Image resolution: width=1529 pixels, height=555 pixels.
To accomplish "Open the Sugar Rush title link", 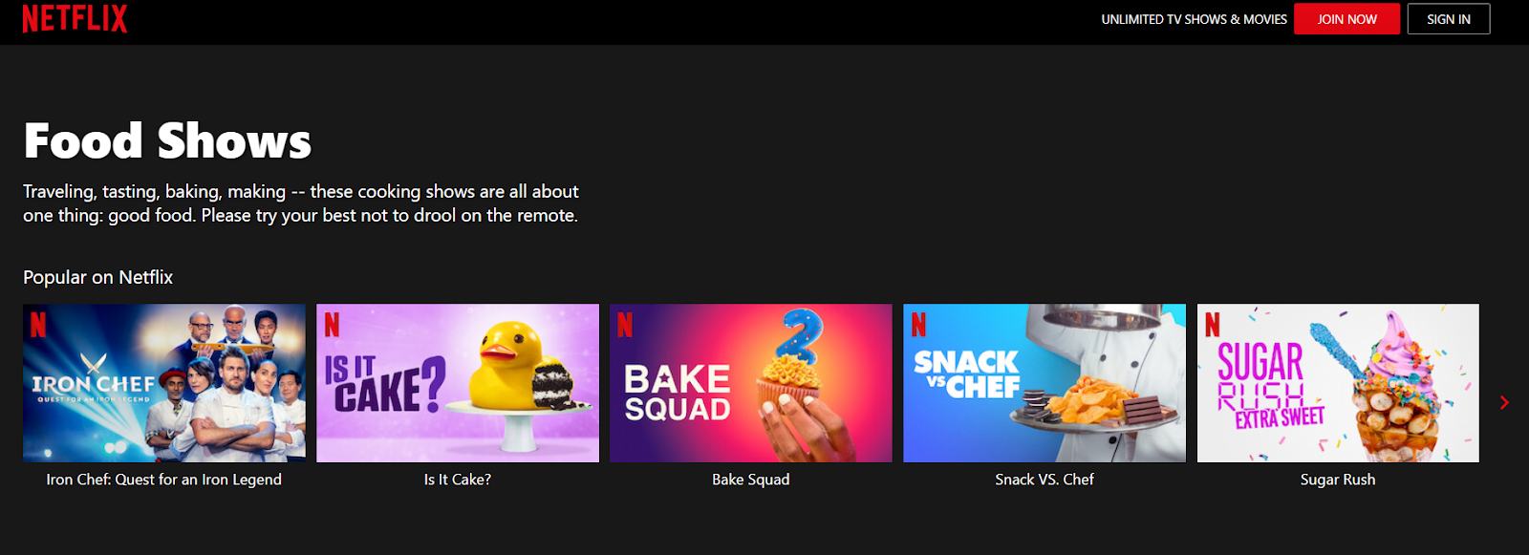I will (x=1338, y=480).
